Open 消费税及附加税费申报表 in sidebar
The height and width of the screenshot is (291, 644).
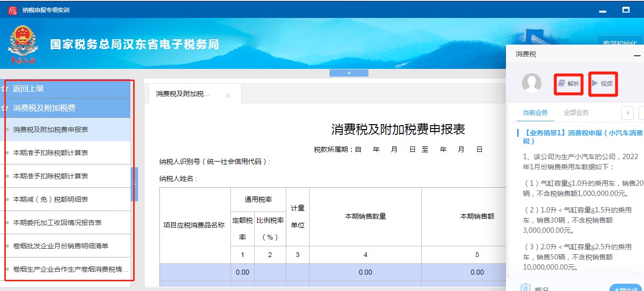click(x=65, y=129)
